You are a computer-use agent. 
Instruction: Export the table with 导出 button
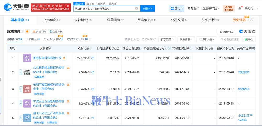(x=249, y=39)
